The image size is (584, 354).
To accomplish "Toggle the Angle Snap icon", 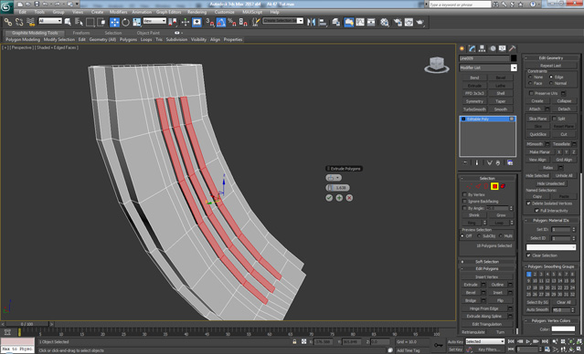I will pyautogui.click(x=221, y=22).
